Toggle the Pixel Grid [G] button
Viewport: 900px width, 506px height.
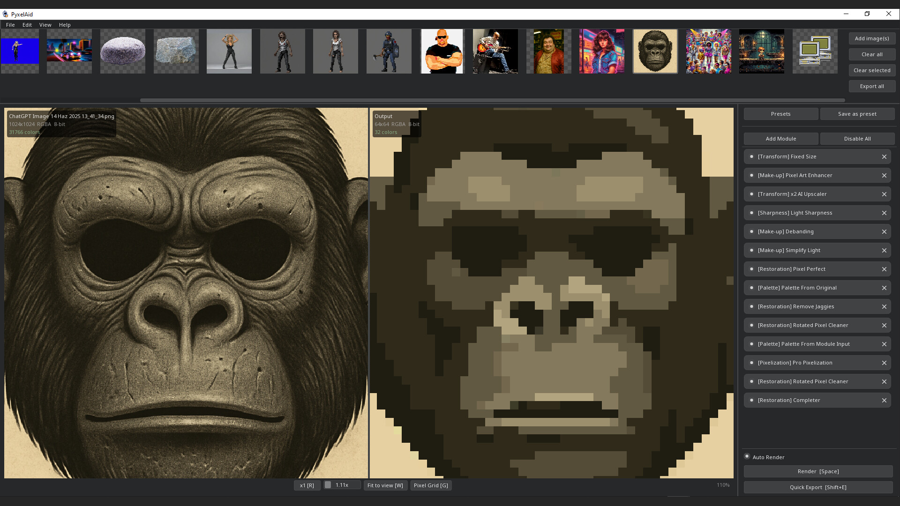(431, 485)
